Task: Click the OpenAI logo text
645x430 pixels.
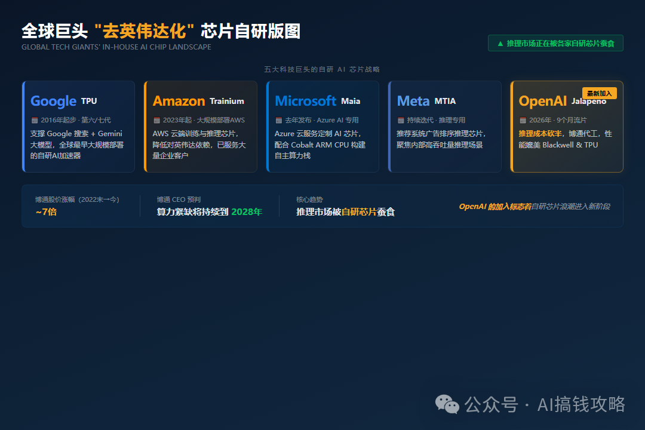Action: [543, 101]
